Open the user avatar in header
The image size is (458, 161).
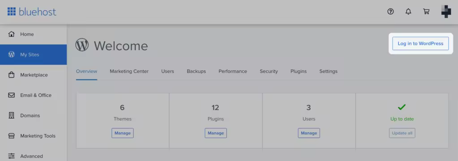(x=446, y=12)
